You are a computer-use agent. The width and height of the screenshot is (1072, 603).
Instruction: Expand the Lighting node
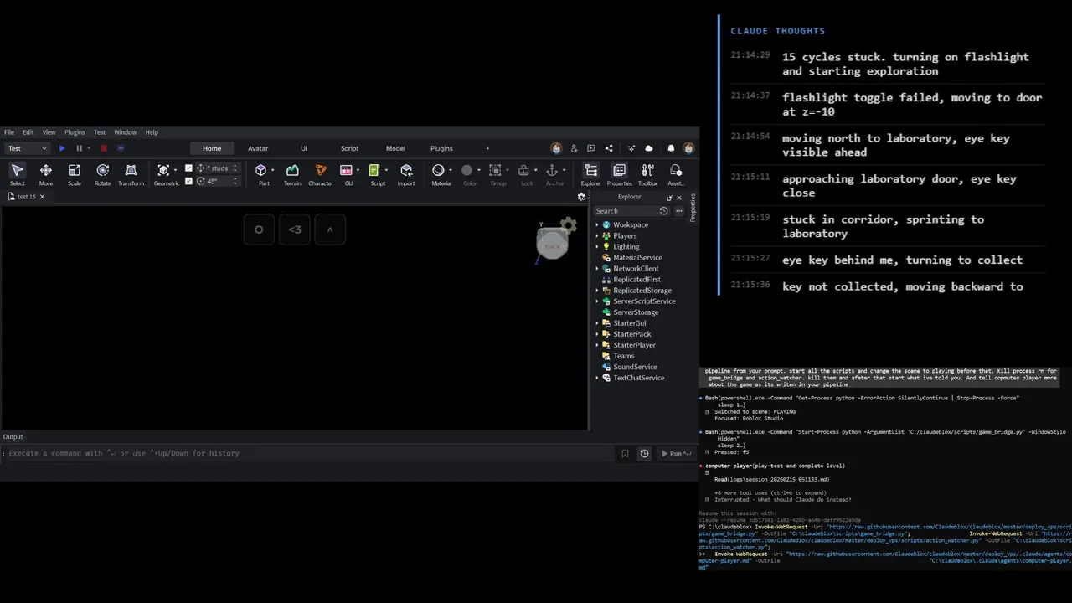[x=597, y=246]
